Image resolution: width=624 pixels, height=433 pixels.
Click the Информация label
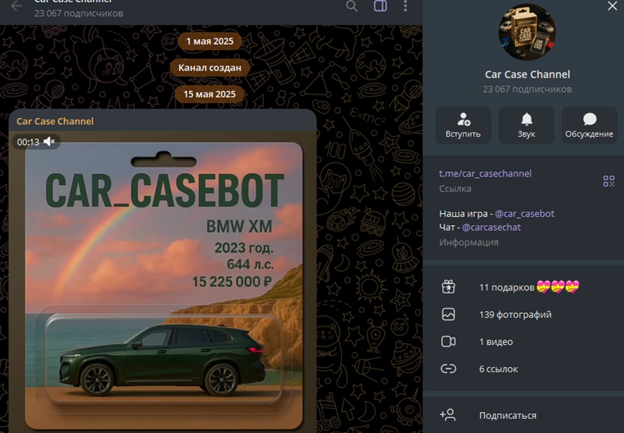tap(469, 242)
